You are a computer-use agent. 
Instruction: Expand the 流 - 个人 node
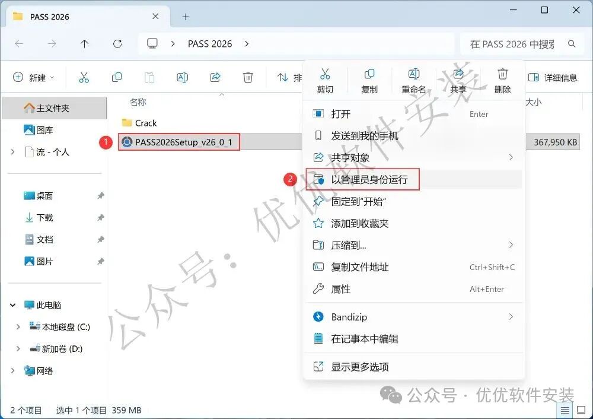click(13, 152)
